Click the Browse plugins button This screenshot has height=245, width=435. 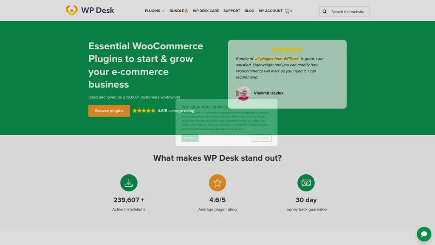(109, 111)
